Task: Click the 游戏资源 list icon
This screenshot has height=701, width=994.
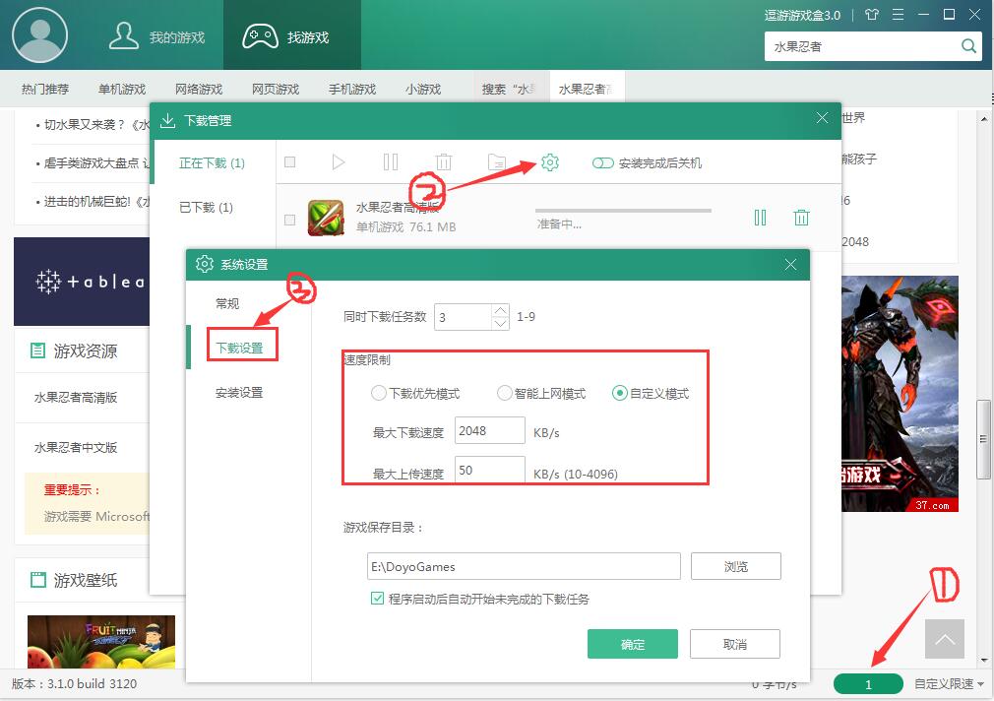Action: (38, 350)
